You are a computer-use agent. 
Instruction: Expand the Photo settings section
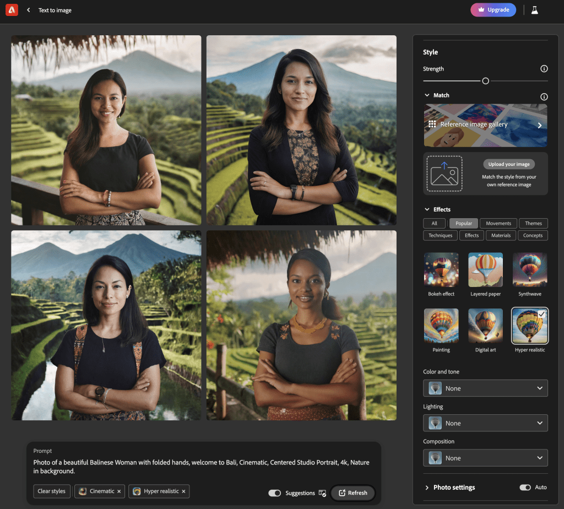(427, 488)
